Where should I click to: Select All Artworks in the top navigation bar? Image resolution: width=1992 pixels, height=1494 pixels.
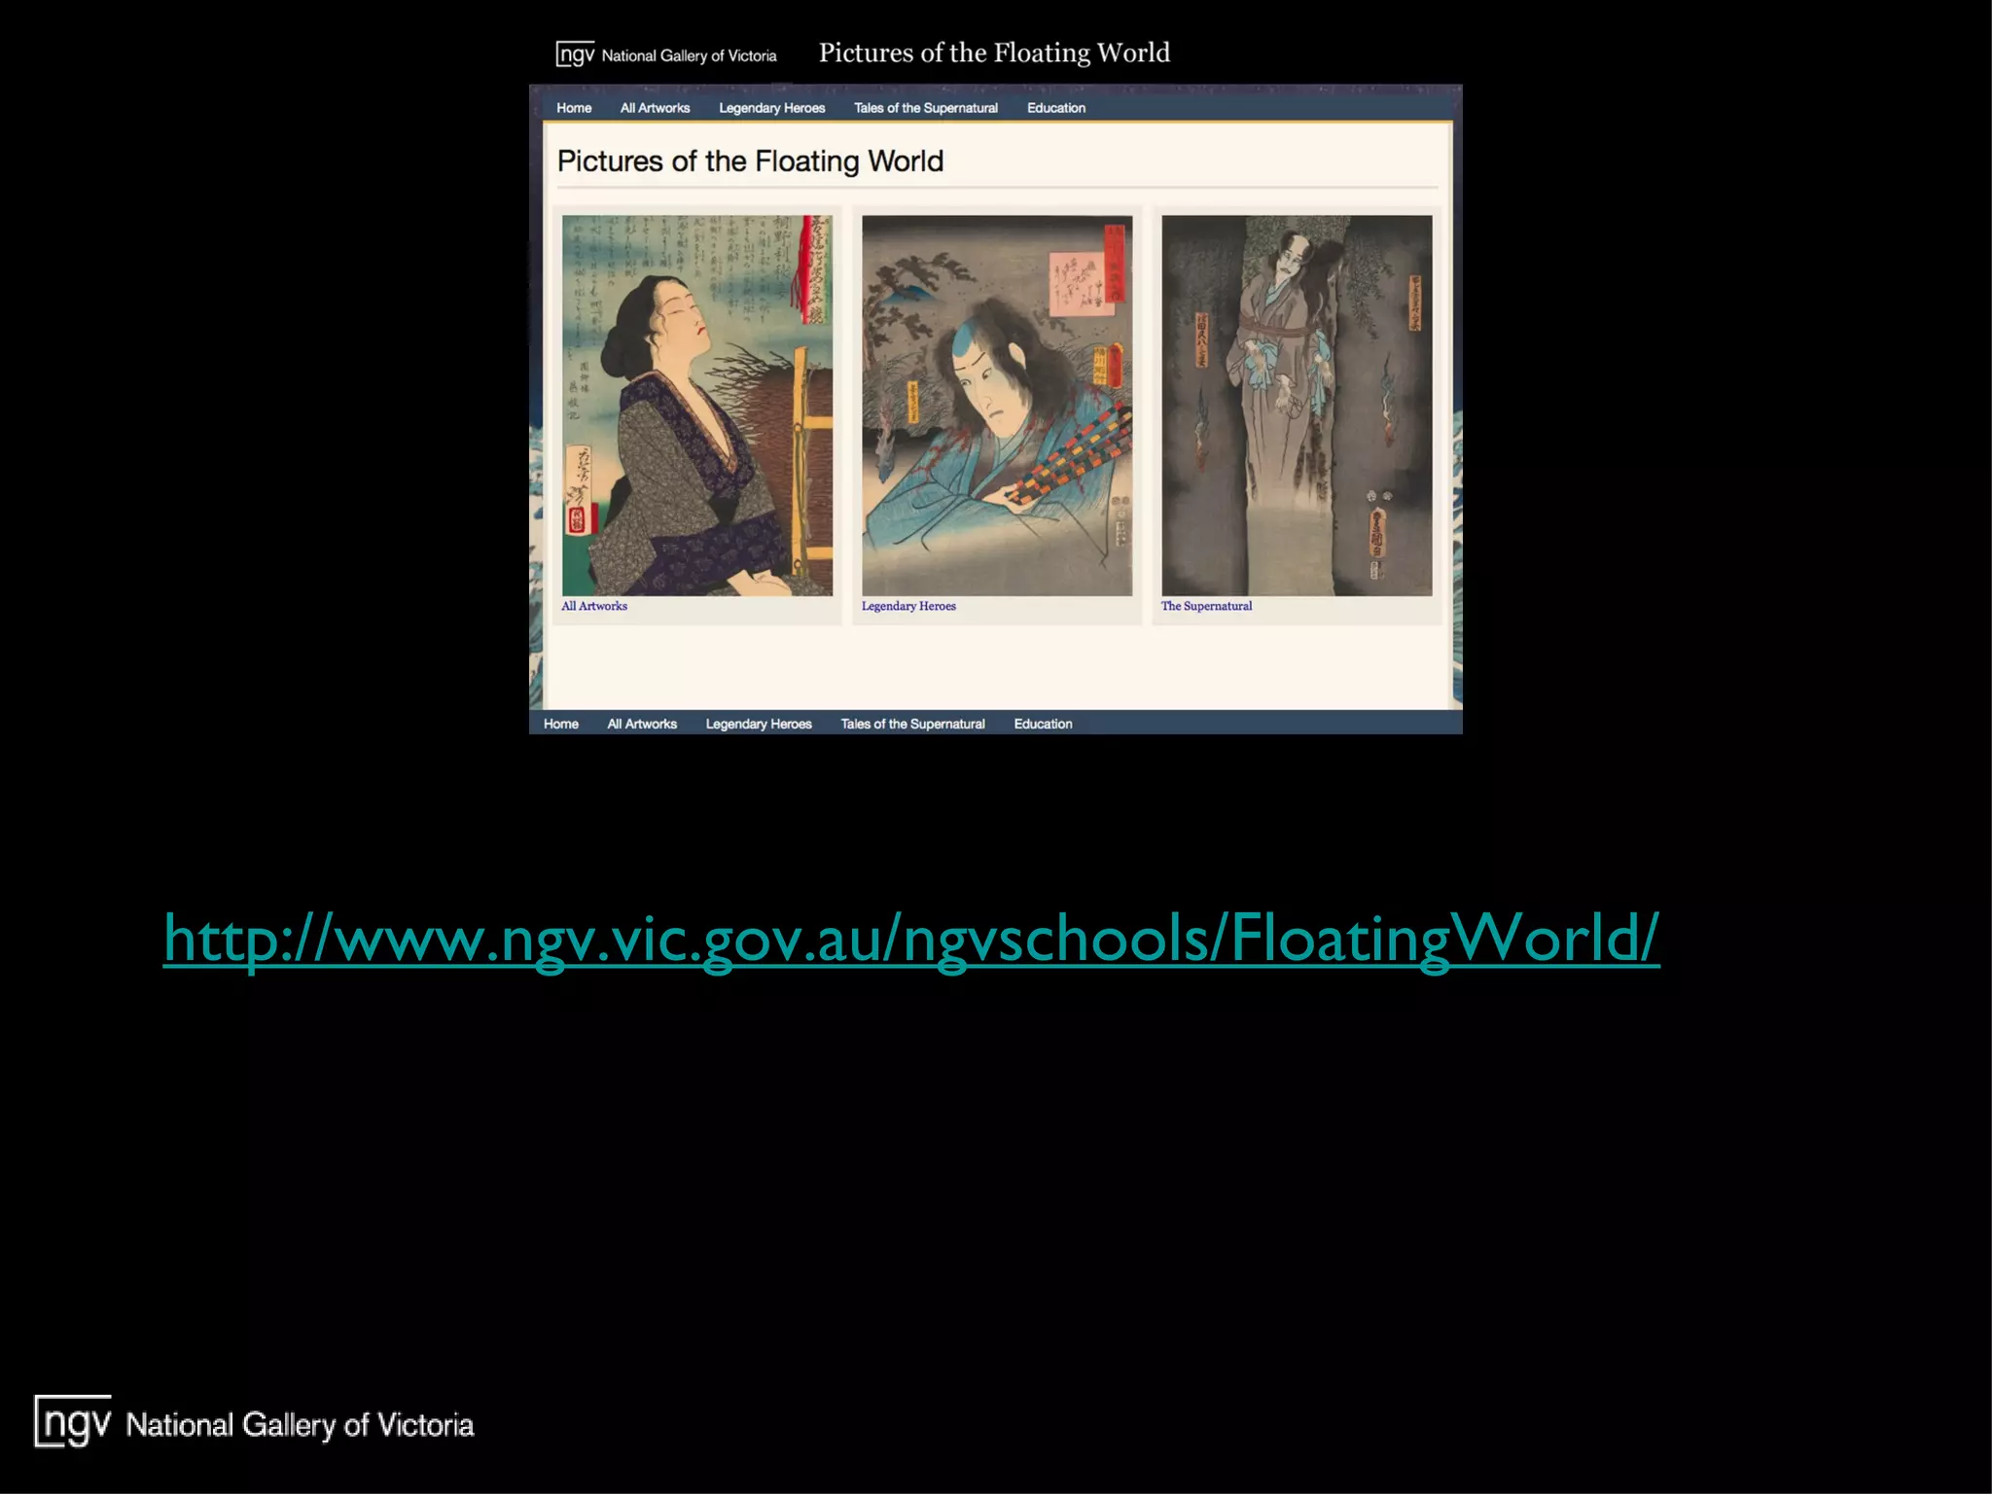pyautogui.click(x=655, y=108)
